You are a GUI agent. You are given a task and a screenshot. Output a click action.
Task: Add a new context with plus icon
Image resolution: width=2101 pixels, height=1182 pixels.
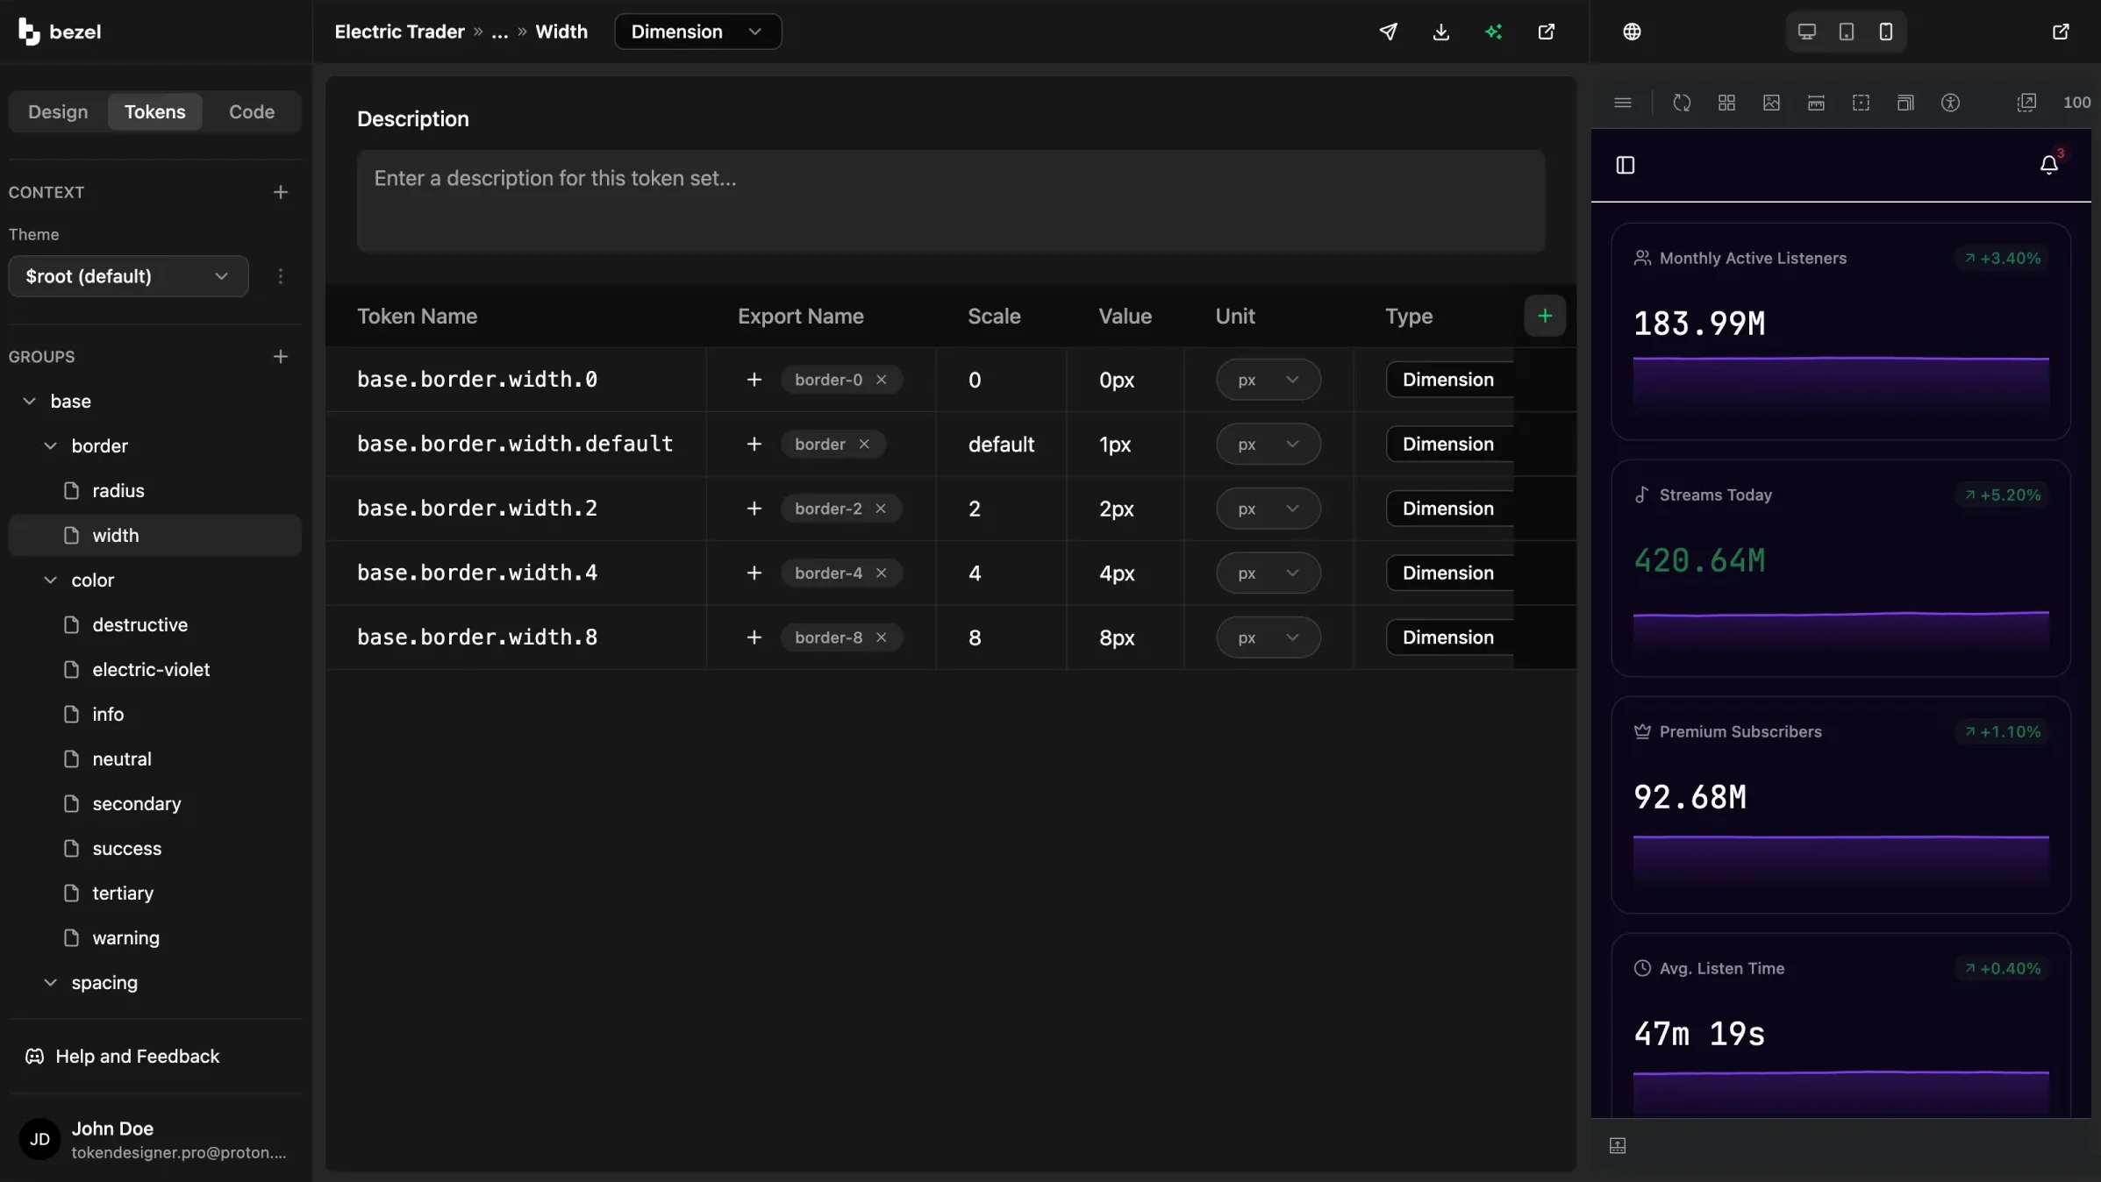point(280,192)
